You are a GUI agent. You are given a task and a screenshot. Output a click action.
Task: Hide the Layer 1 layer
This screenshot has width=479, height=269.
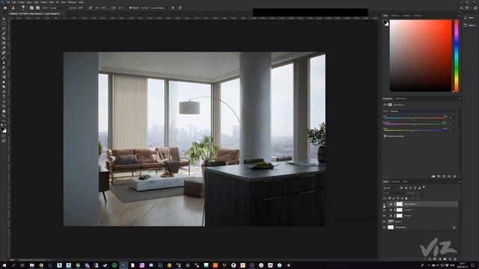(384, 221)
